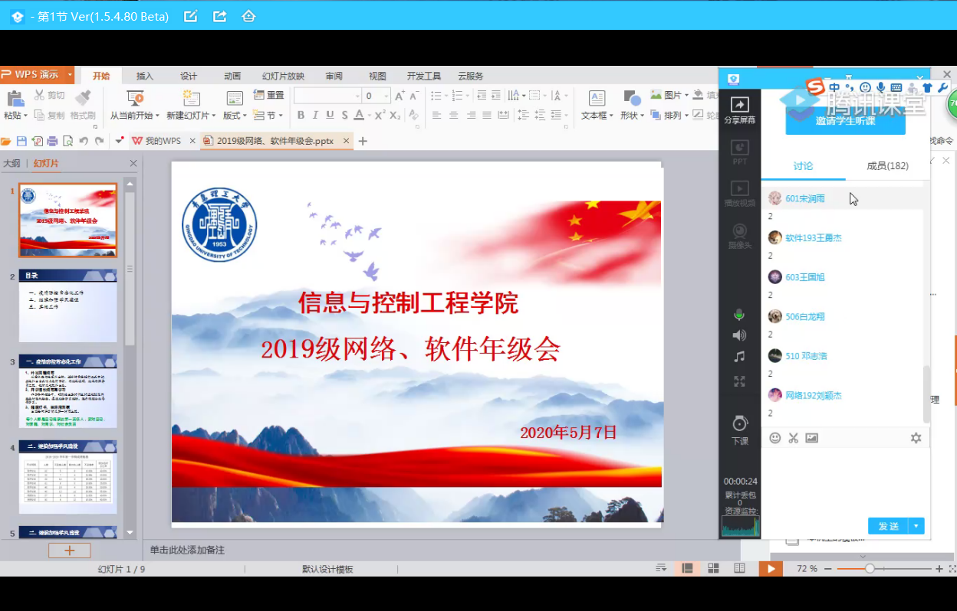The width and height of the screenshot is (957, 611).
Task: Click the scissors screenshot icon in chat
Action: (x=793, y=438)
